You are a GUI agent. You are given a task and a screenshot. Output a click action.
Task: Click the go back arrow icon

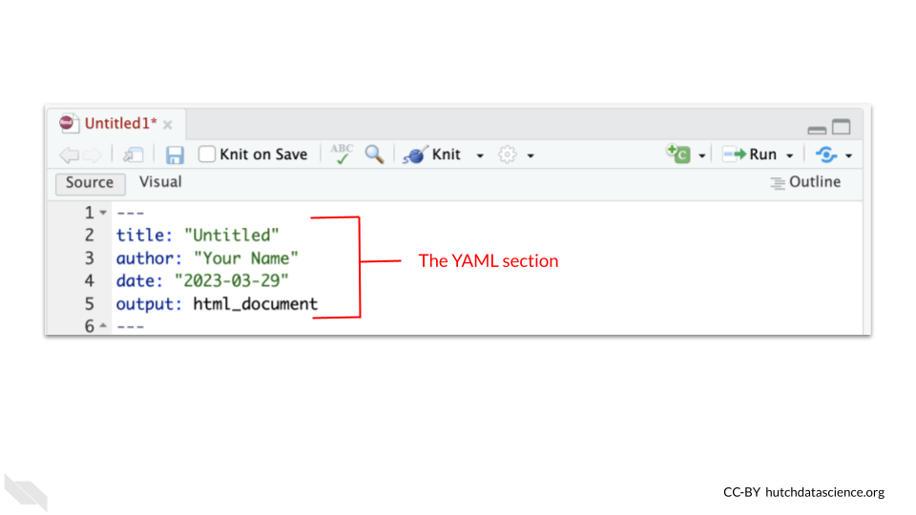tap(69, 154)
